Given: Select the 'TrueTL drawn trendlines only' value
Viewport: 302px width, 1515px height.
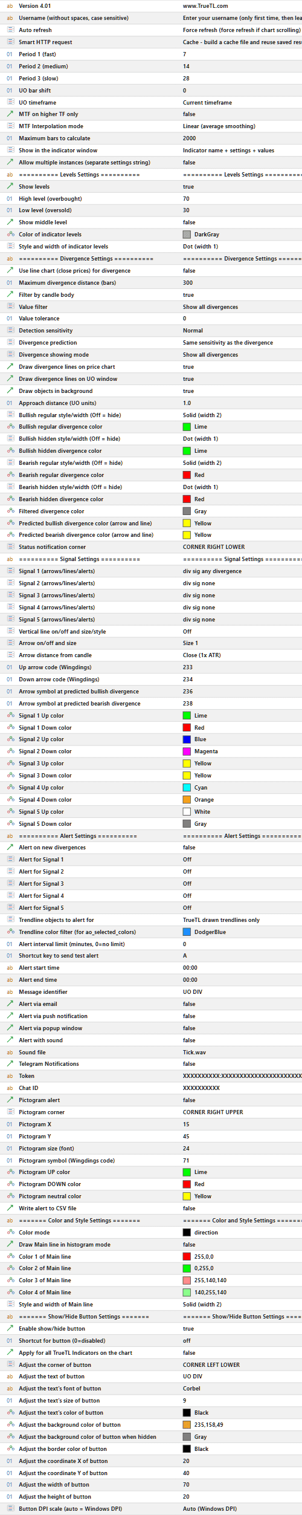Looking at the screenshot, I should pyautogui.click(x=221, y=920).
